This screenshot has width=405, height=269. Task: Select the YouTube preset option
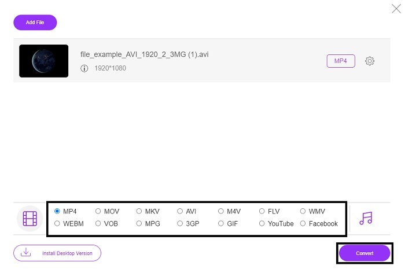coord(263,223)
